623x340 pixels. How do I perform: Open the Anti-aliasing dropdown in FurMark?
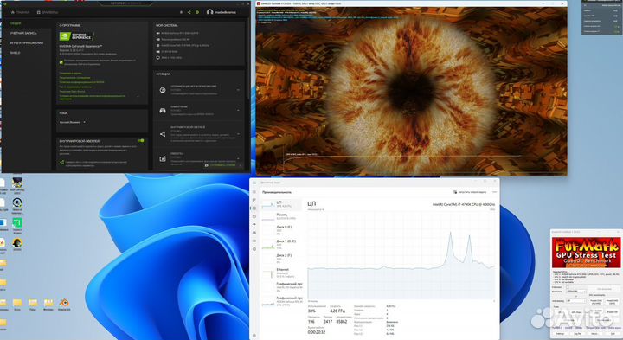pyautogui.click(x=575, y=301)
